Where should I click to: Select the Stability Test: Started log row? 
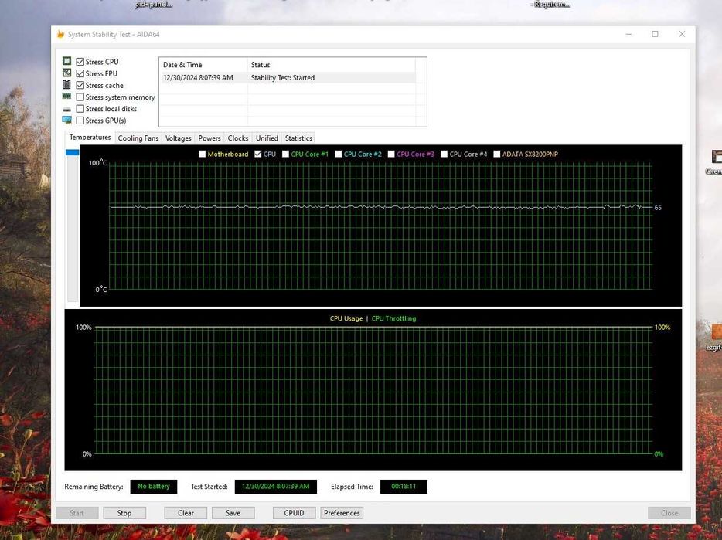(x=288, y=78)
